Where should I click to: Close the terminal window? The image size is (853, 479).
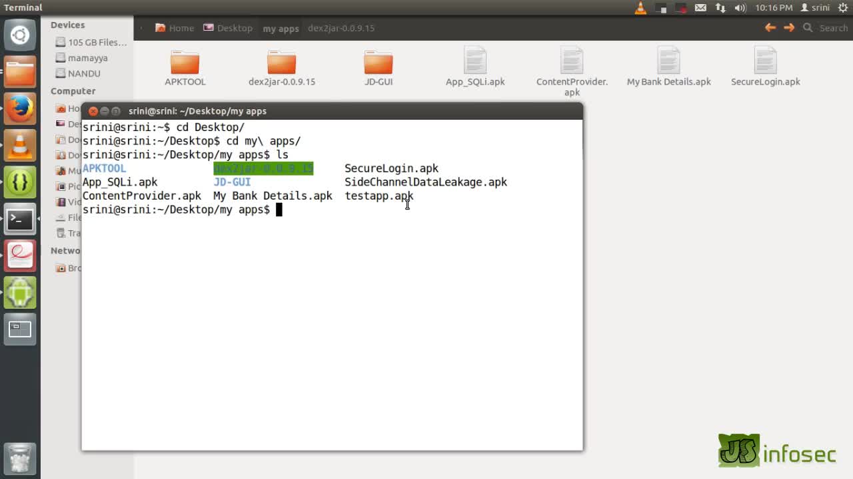tap(93, 111)
